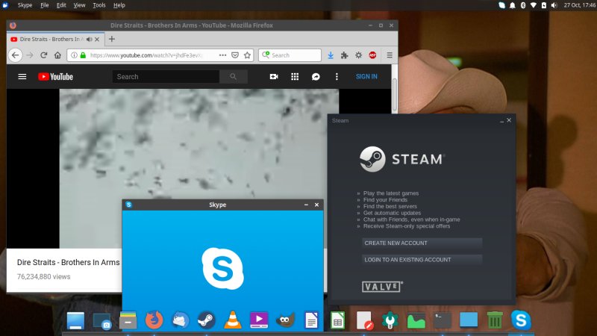Launch the purple video player from dock
This screenshot has height=336, width=597.
259,320
